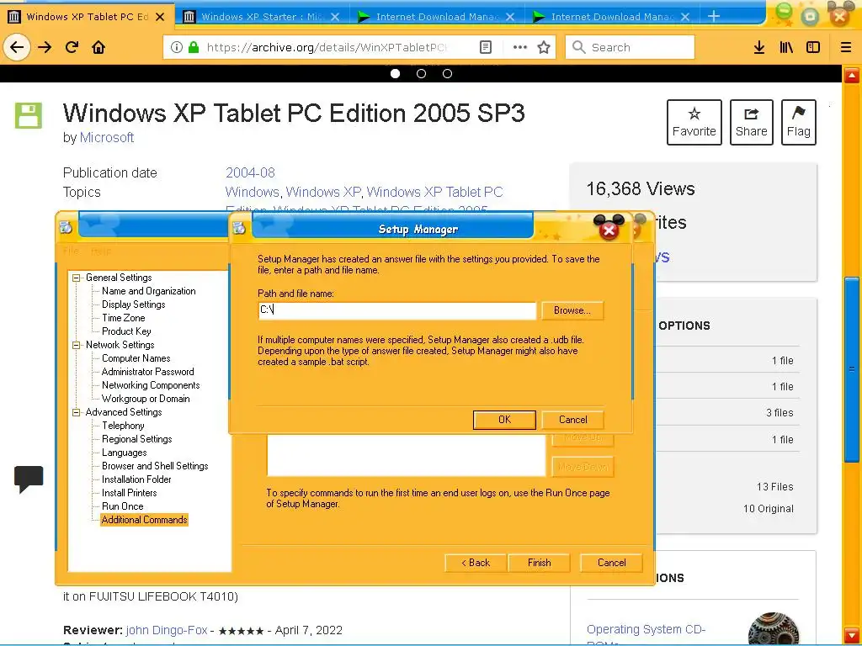Select the first carousel dot

(395, 74)
